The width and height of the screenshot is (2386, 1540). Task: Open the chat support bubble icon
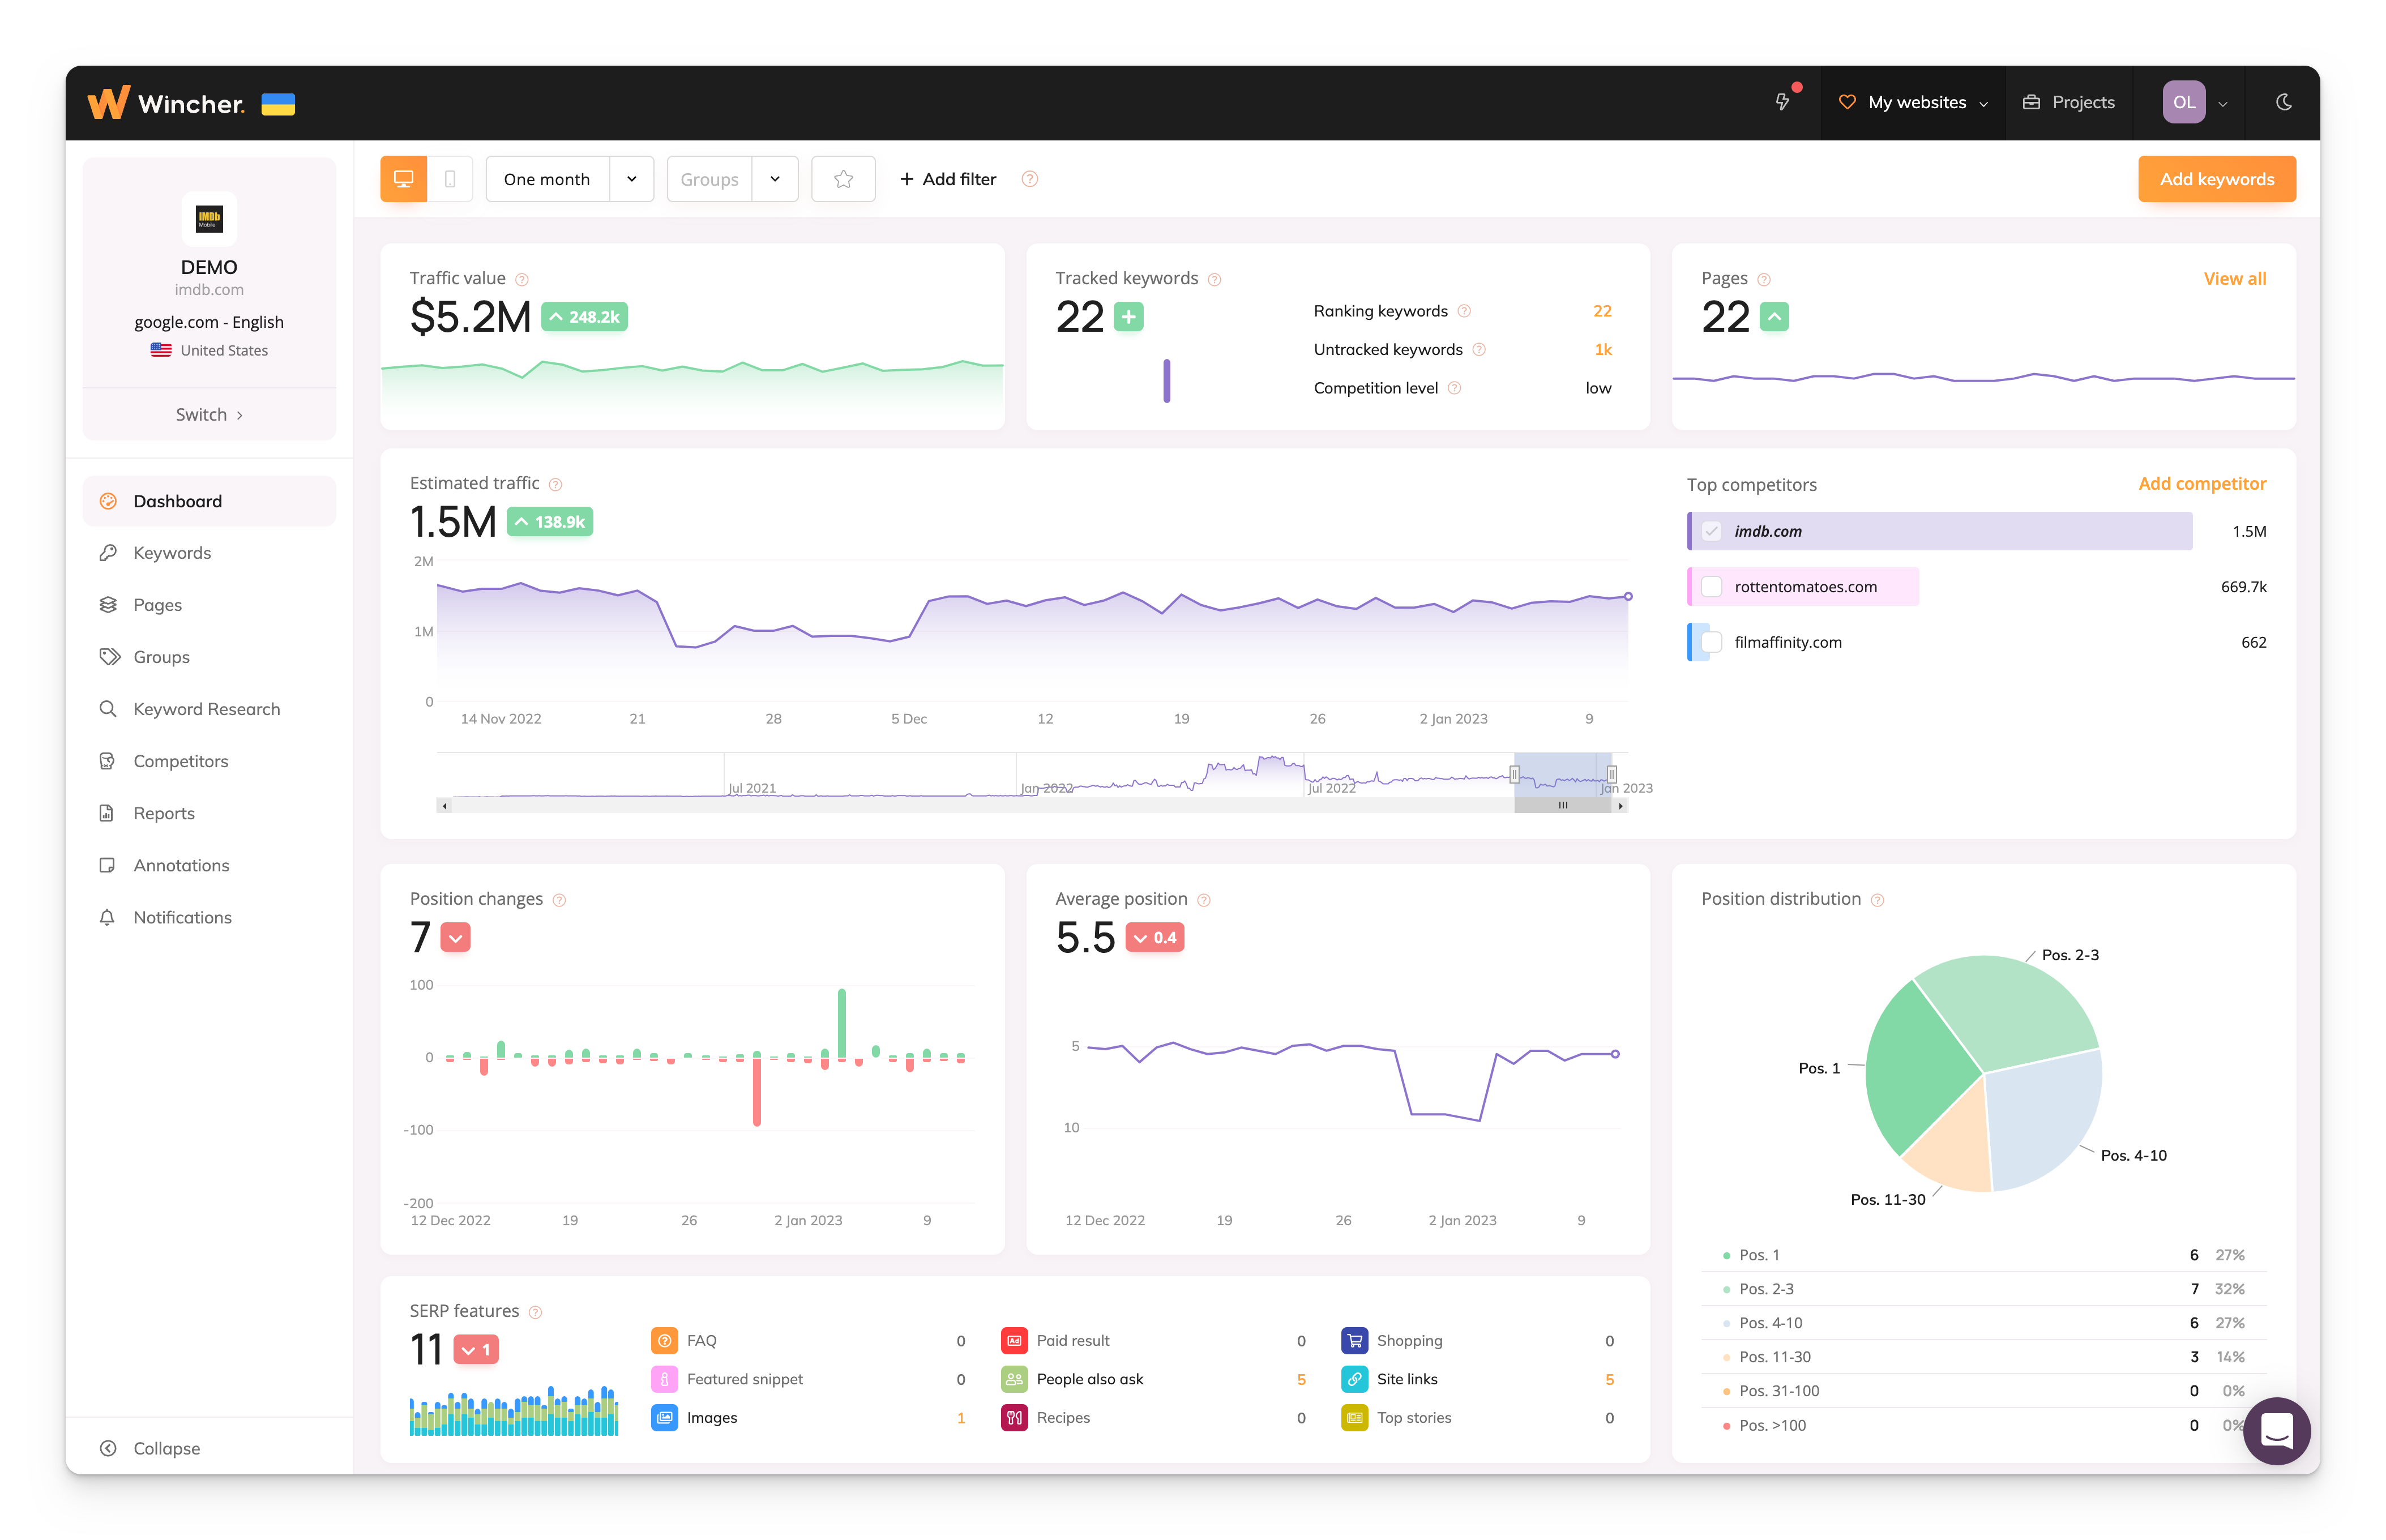pyautogui.click(x=2276, y=1430)
